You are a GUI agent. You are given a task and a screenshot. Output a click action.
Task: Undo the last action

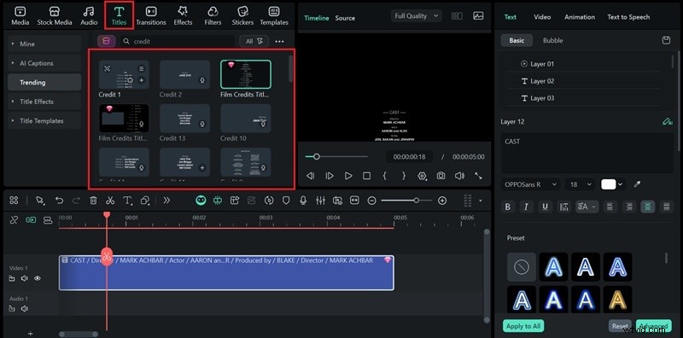pos(59,201)
